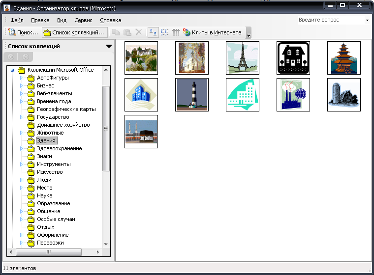Click the tree scroll right arrow
Viewport: 374px width, 275px height.
pyautogui.click(x=98, y=252)
